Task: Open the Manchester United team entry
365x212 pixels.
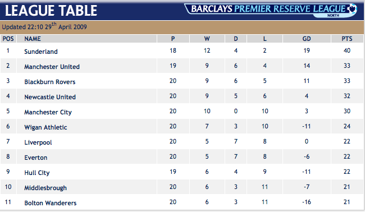Action: coord(52,67)
